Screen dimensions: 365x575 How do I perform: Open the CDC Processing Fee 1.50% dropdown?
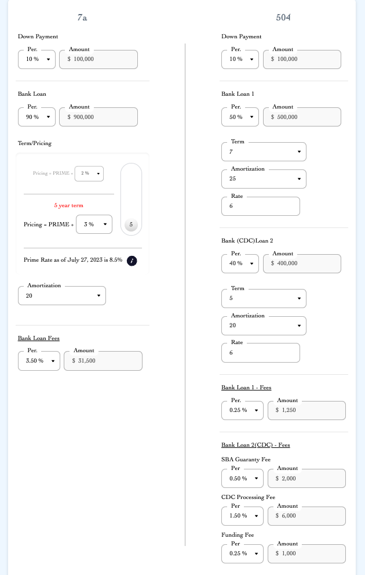click(242, 516)
